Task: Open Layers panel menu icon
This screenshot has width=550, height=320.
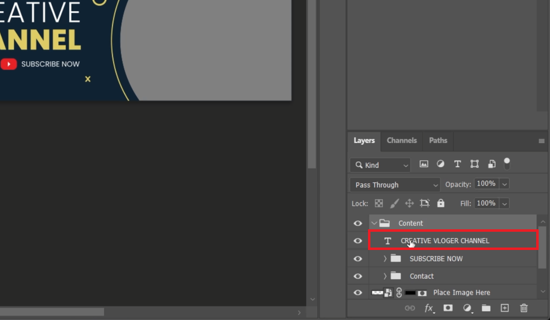Action: pyautogui.click(x=542, y=141)
